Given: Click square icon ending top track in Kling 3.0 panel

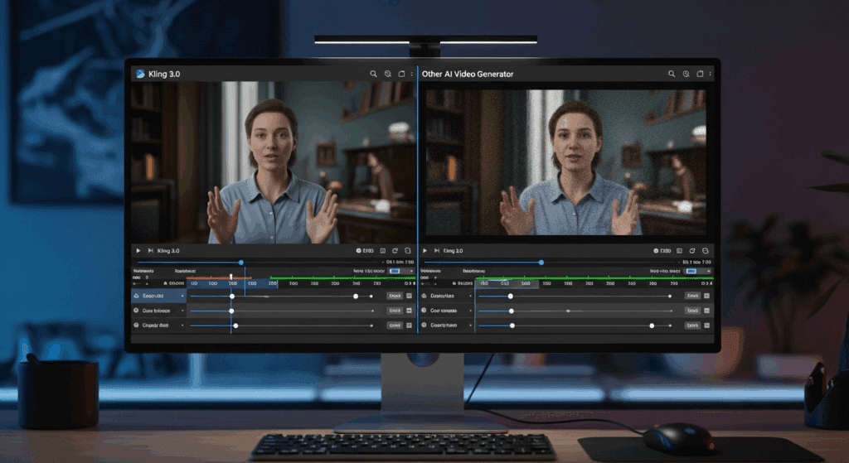Looking at the screenshot, I should pyautogui.click(x=410, y=296).
